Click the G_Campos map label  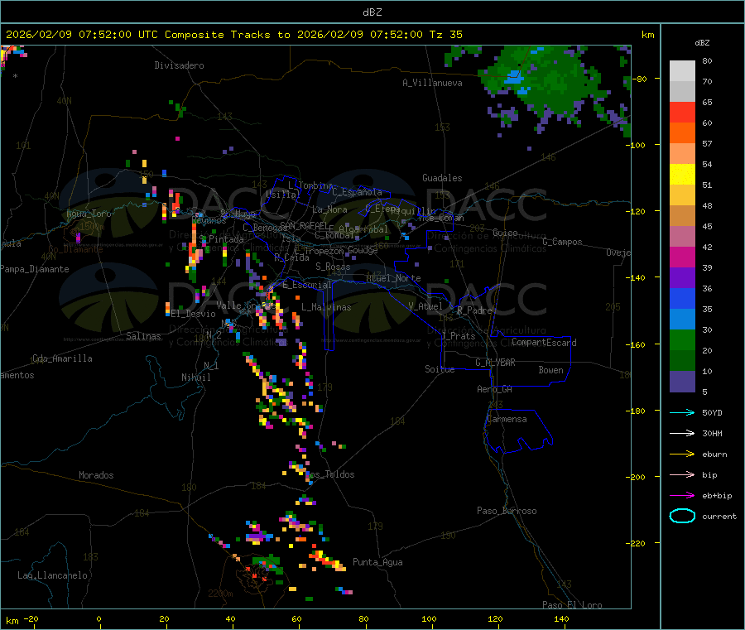click(562, 242)
